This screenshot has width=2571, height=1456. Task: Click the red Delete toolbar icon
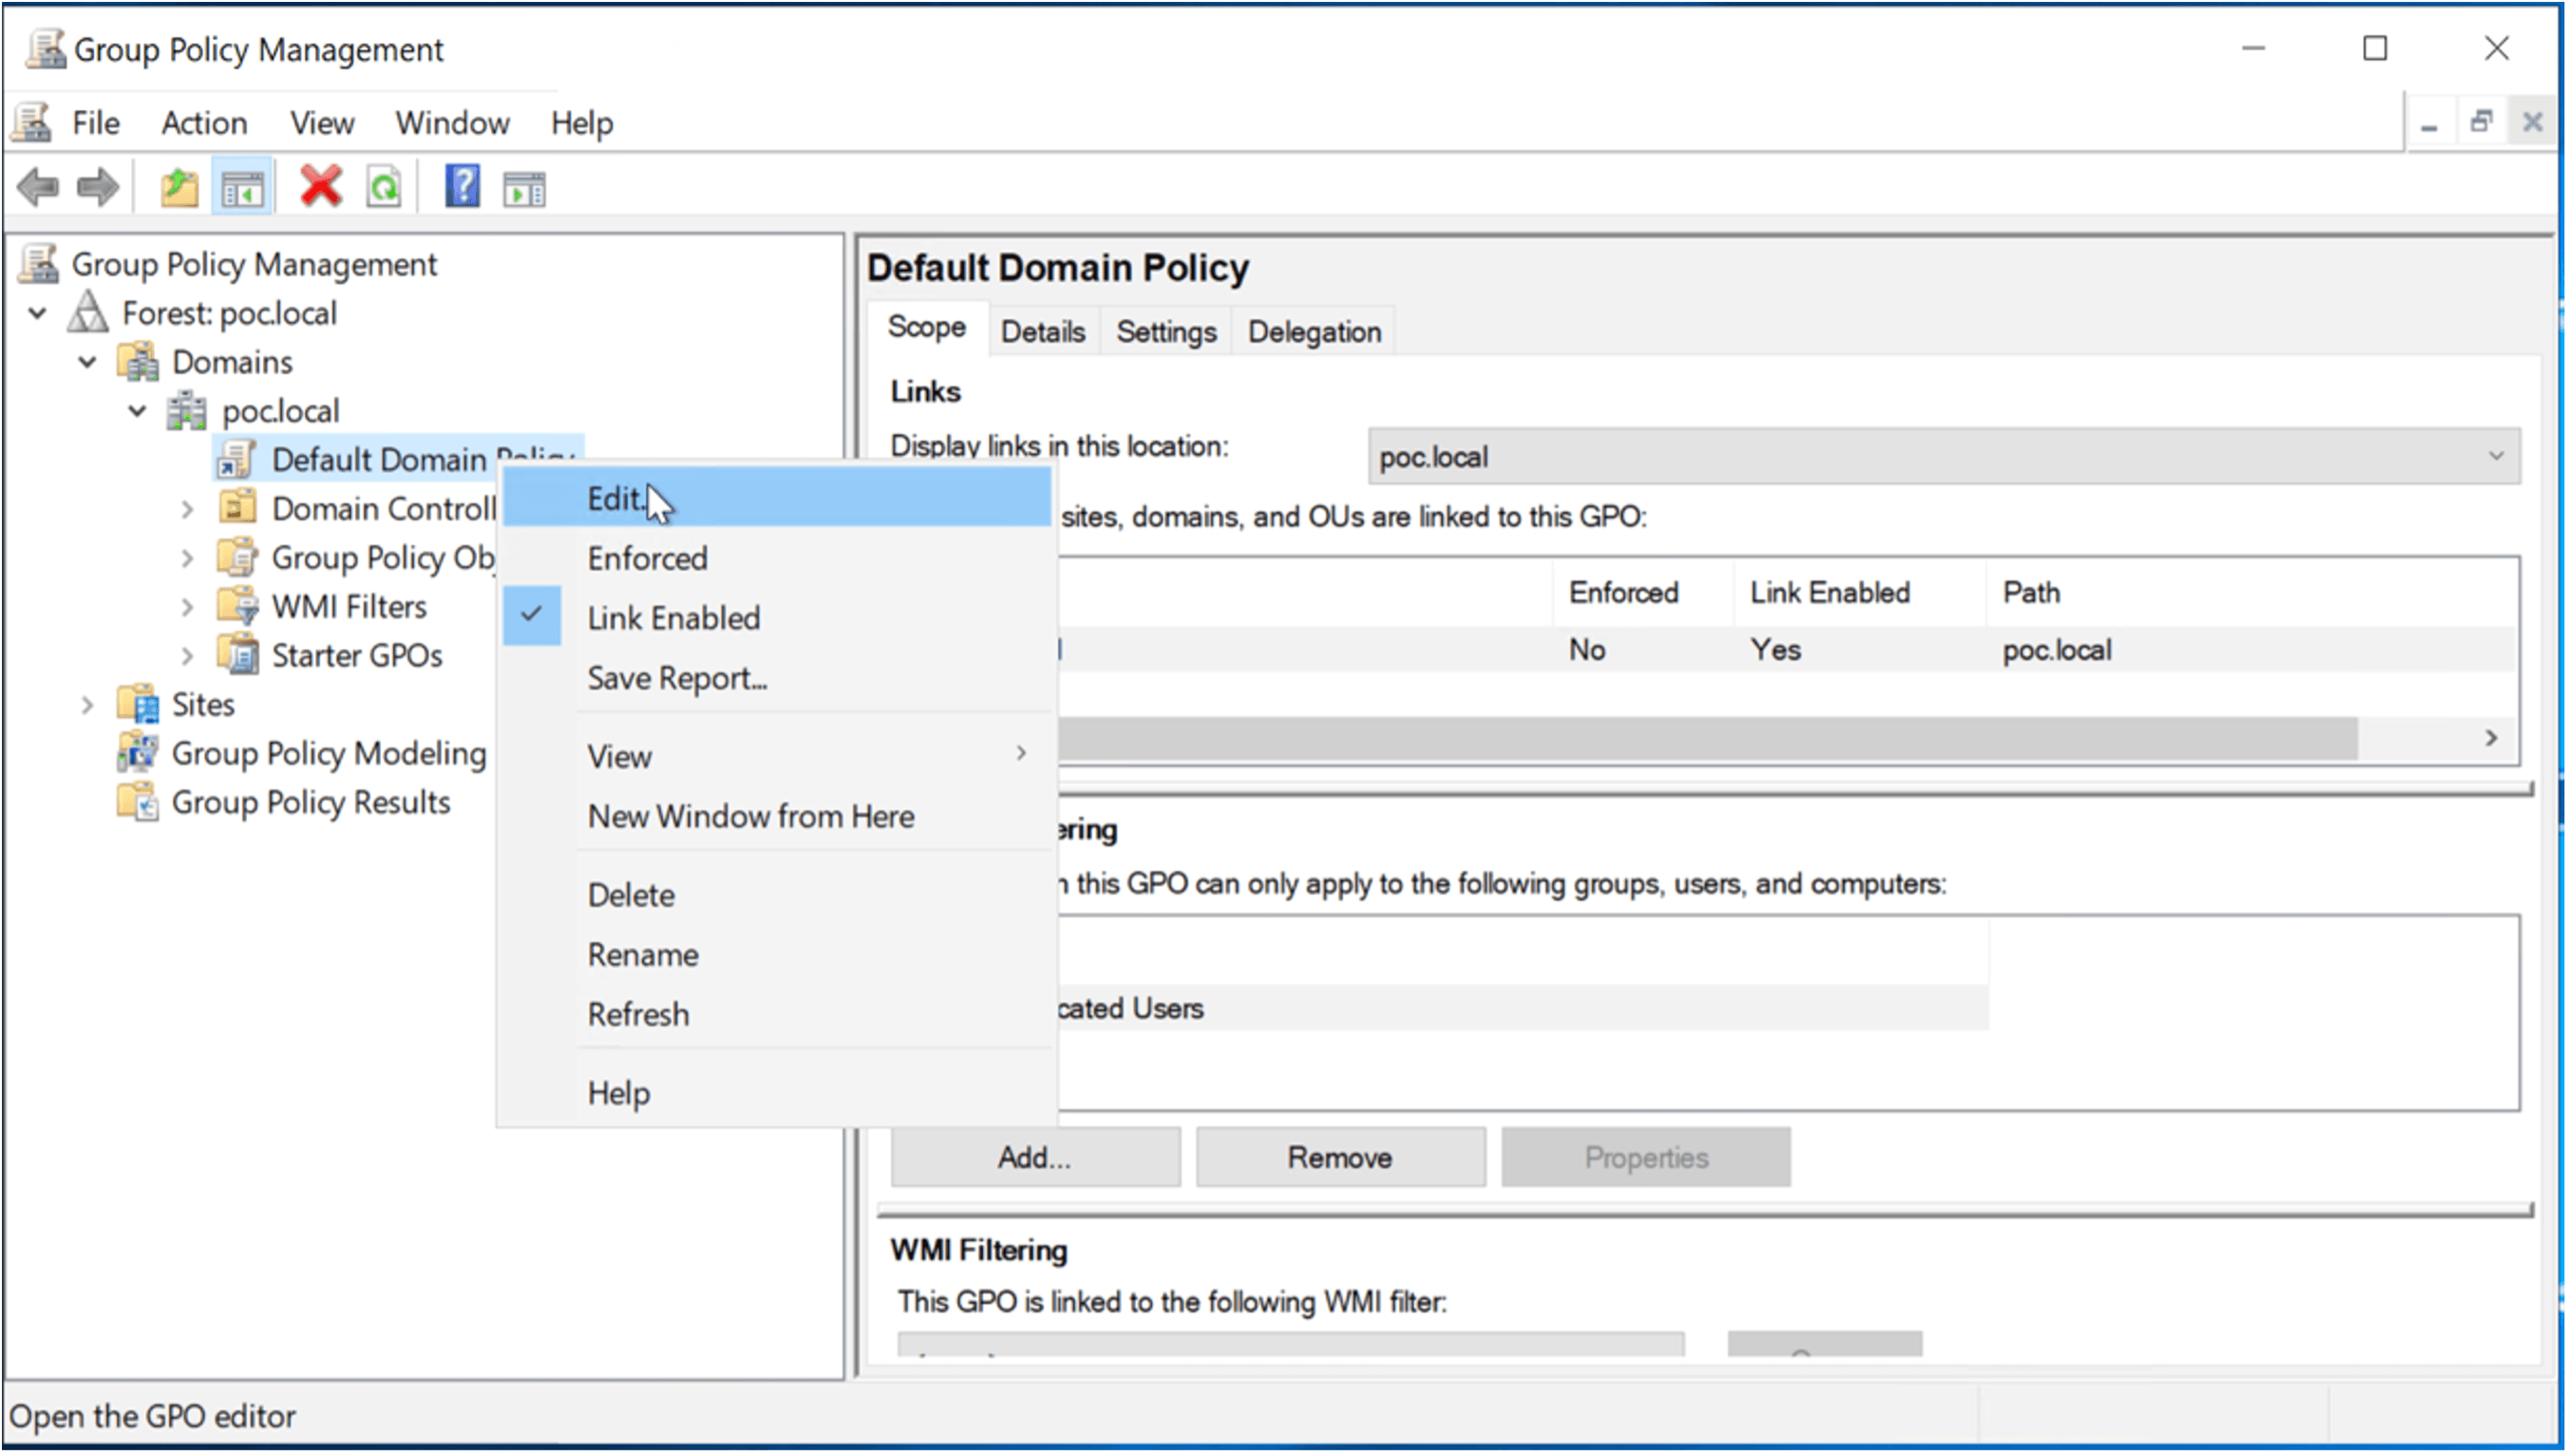click(321, 187)
